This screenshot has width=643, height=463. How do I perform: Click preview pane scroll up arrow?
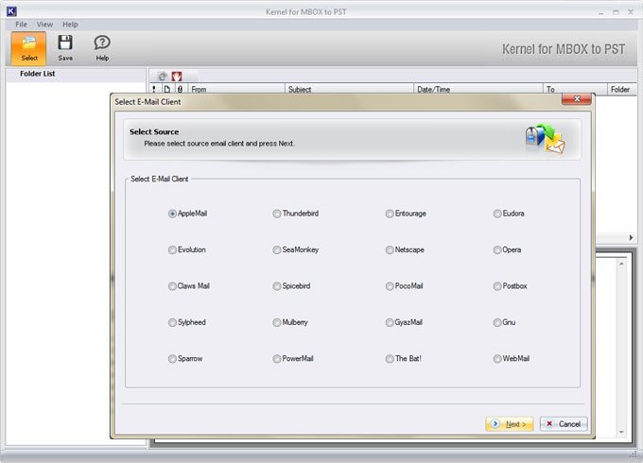pos(621,264)
